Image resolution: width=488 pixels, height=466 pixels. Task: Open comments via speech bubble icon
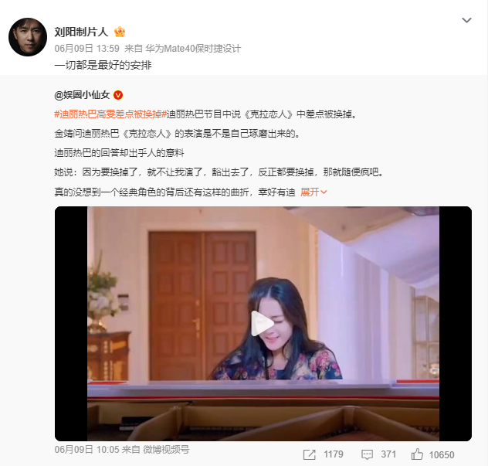click(x=367, y=454)
